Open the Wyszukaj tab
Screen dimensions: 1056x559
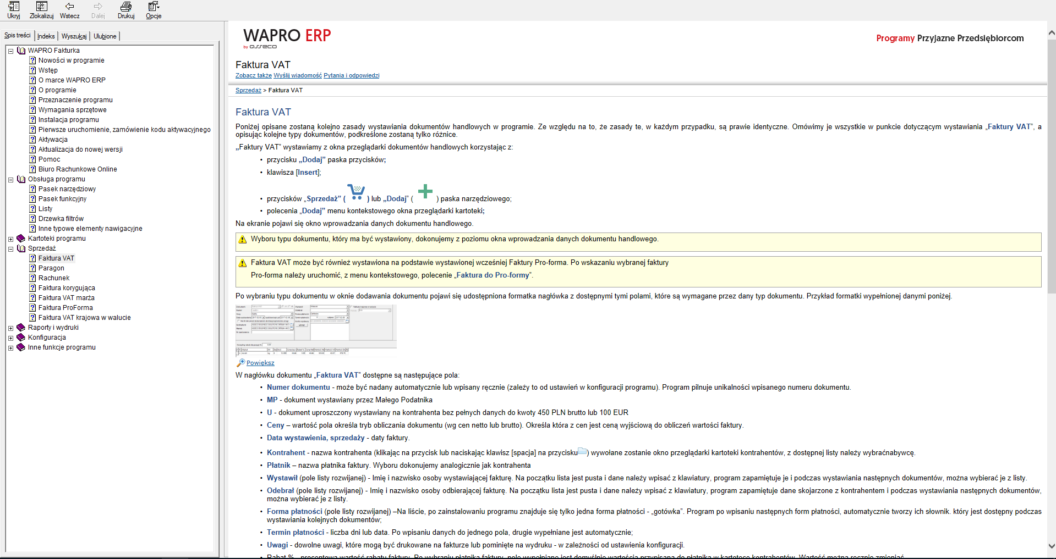point(74,36)
